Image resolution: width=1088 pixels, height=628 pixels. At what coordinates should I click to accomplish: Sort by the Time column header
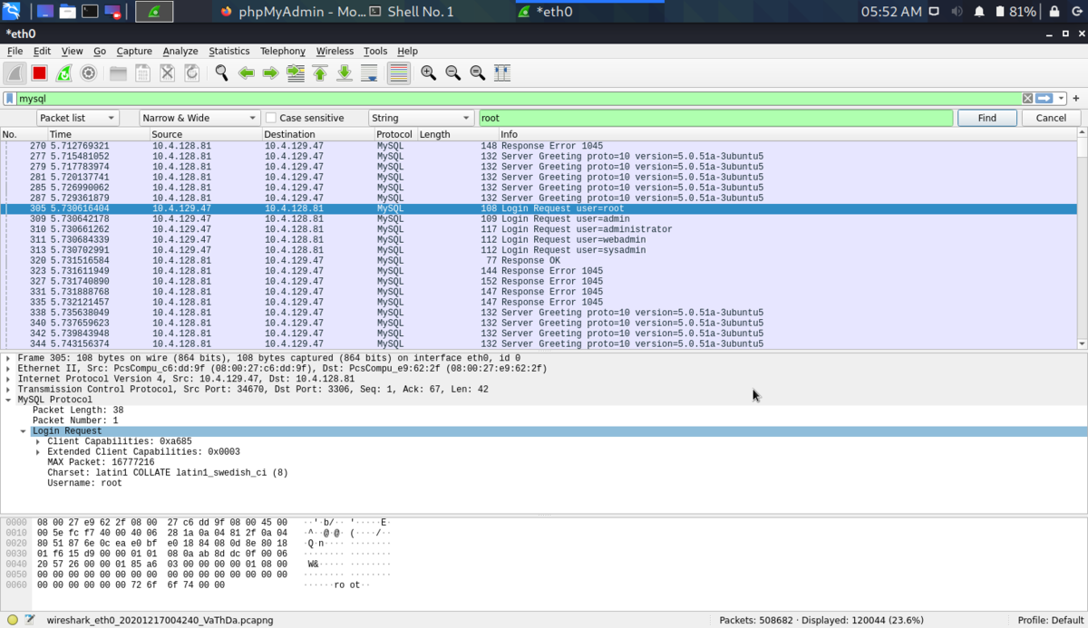(99, 134)
